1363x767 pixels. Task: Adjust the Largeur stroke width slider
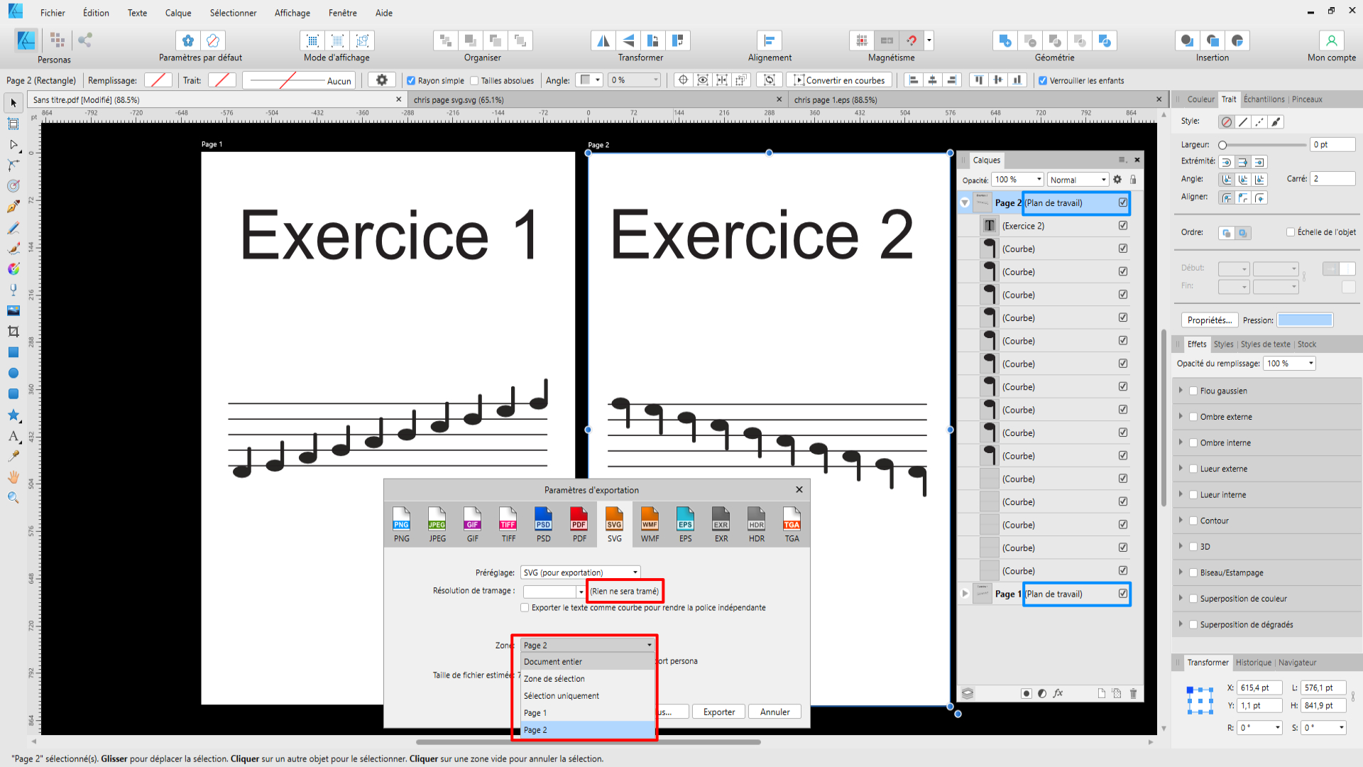[x=1222, y=145]
